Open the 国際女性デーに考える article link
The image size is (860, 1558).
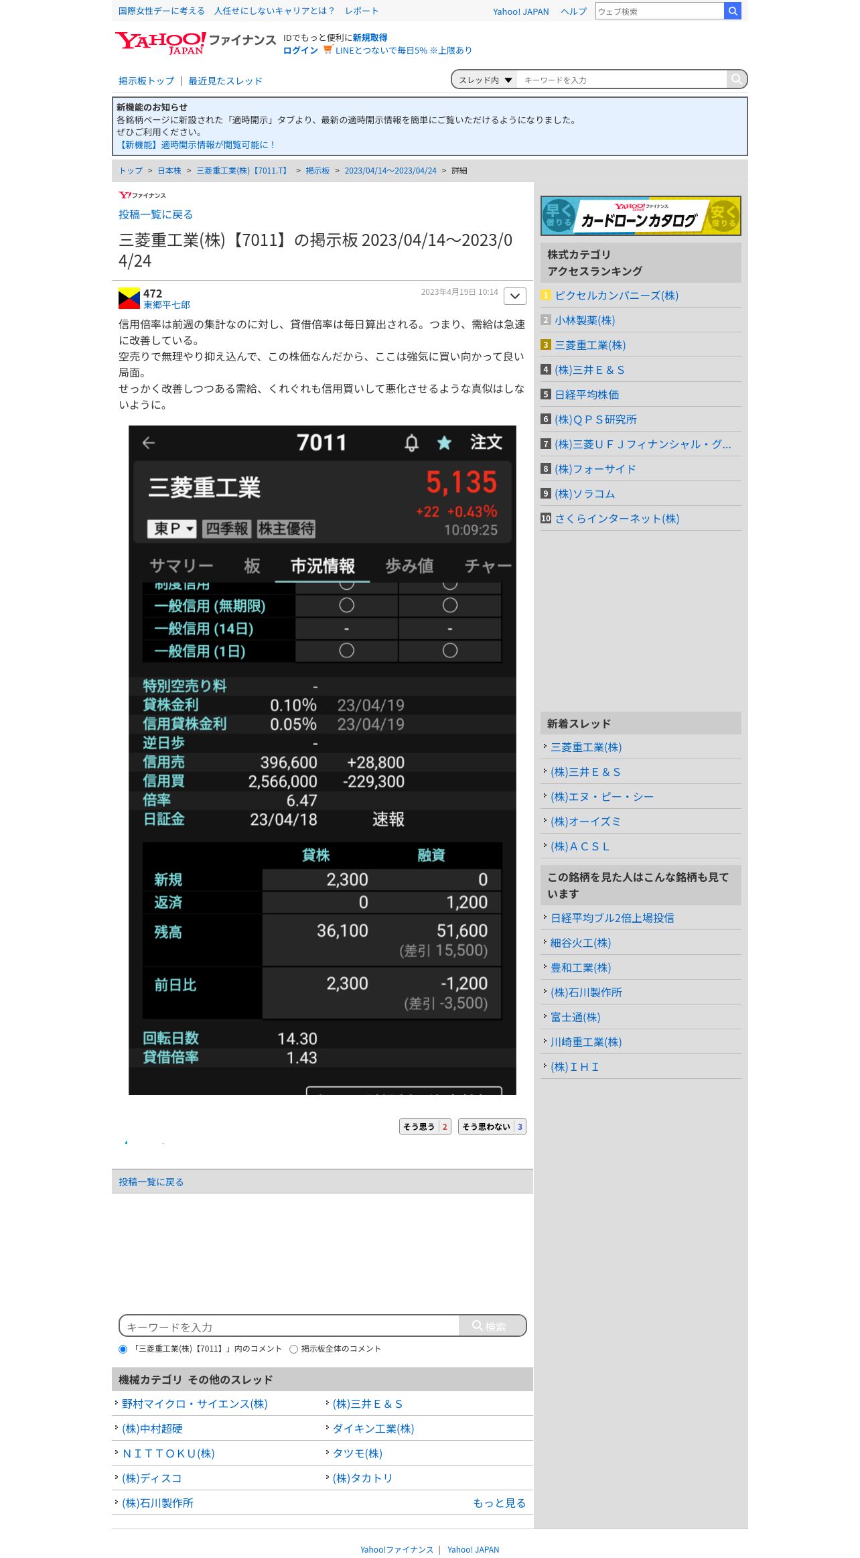[161, 11]
